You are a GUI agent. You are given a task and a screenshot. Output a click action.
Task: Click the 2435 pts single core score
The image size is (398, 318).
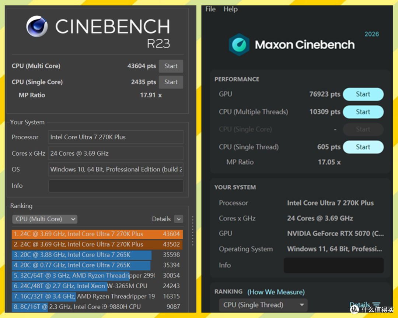click(143, 82)
